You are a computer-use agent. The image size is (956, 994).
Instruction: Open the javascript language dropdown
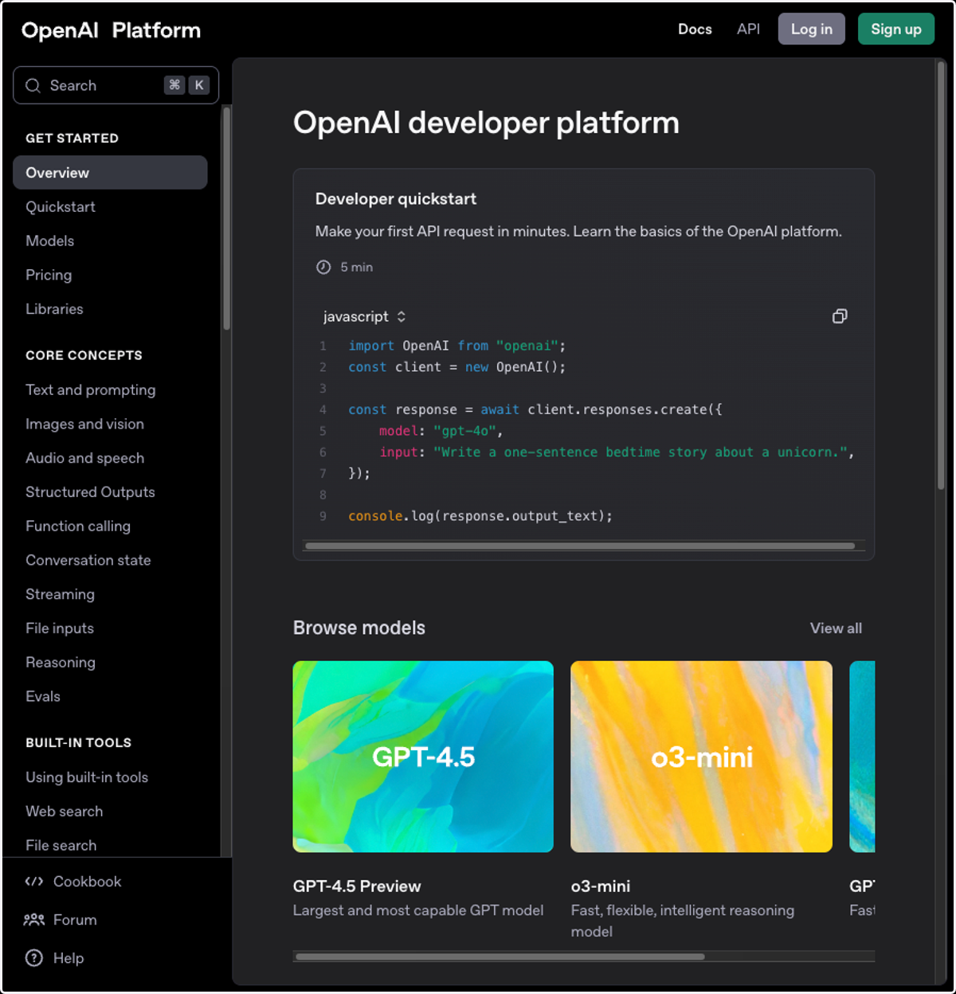(365, 316)
